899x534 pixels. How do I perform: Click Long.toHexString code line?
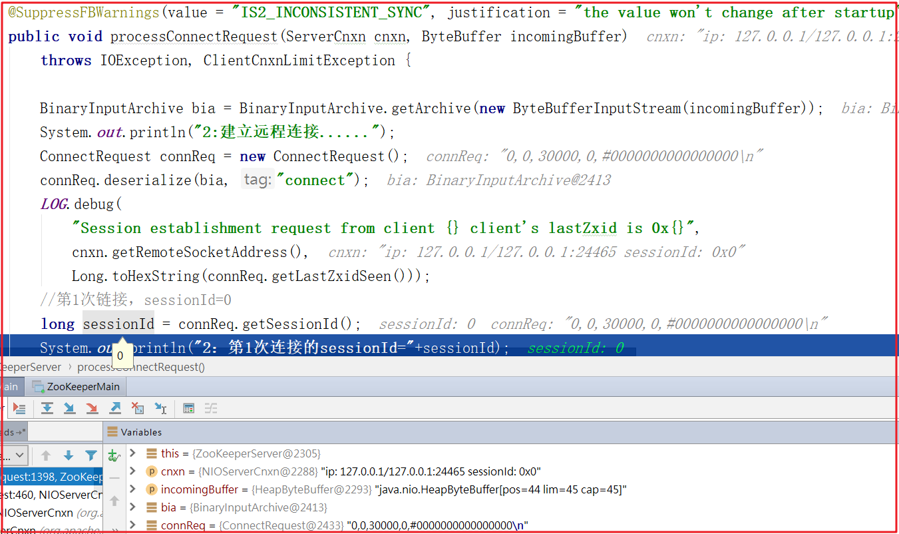click(x=251, y=276)
